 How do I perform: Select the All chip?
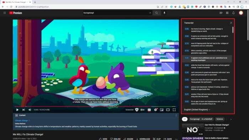point(185,119)
